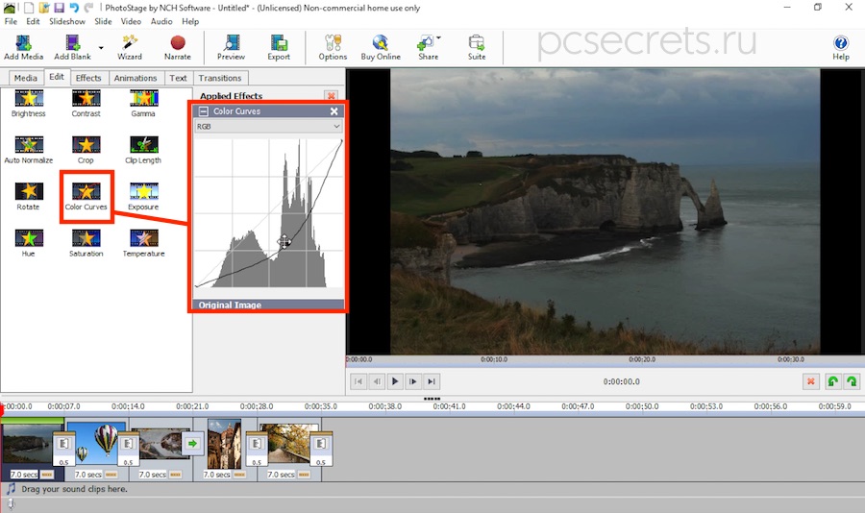Viewport: 865px width, 513px height.
Task: Open the Slide menu
Action: tap(103, 21)
